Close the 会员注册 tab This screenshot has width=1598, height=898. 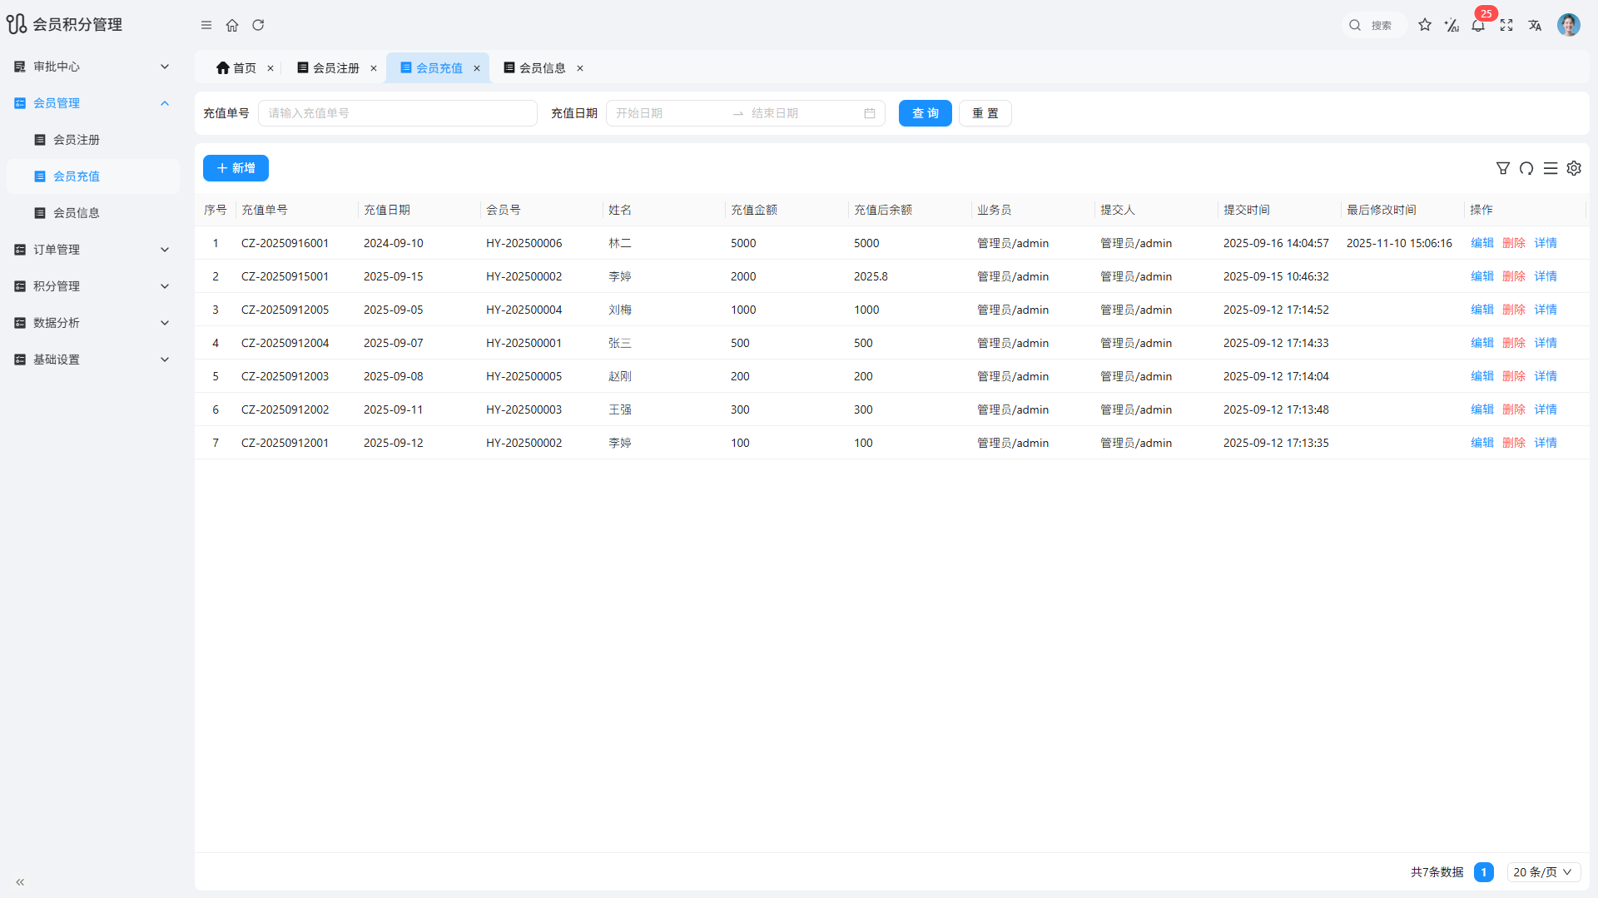coord(374,68)
